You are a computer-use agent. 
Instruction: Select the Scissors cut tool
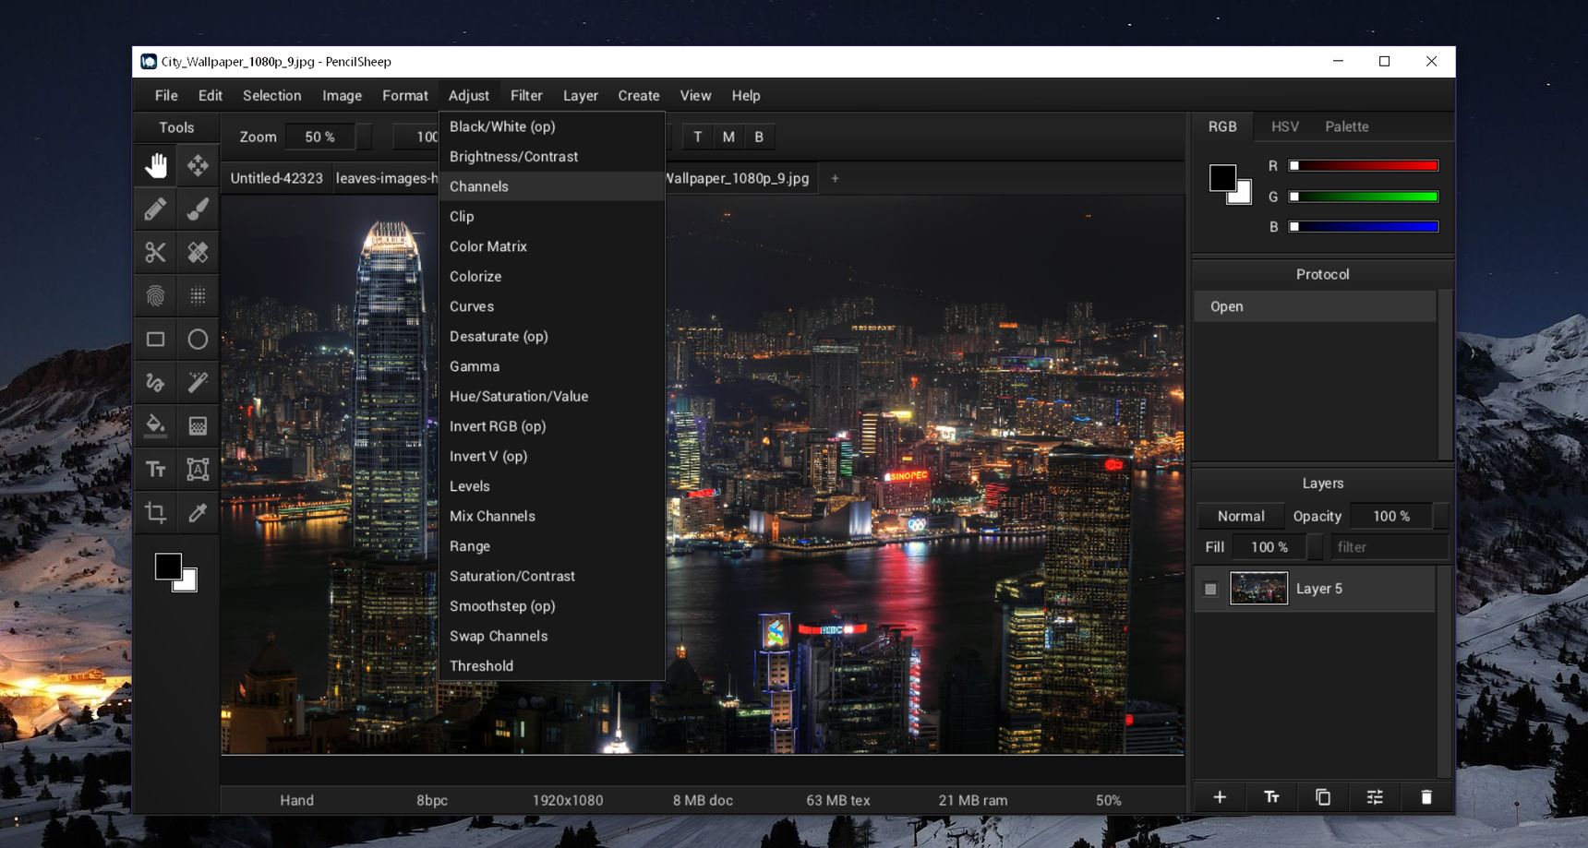click(x=155, y=253)
